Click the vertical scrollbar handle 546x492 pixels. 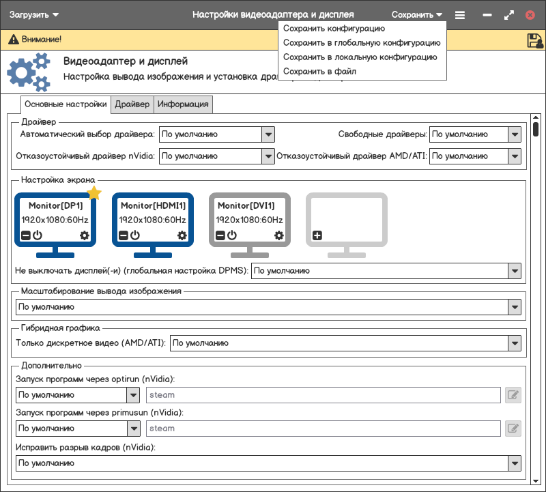point(536,130)
